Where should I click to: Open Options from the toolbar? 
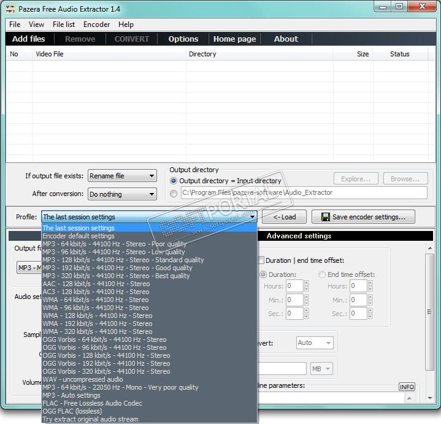coord(183,39)
